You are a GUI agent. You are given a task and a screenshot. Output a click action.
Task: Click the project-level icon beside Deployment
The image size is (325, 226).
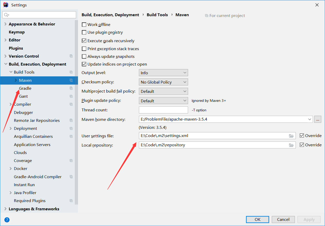71,128
